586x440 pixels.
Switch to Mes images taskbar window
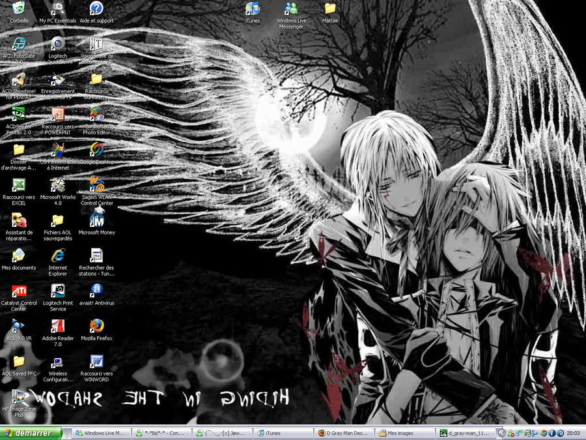coord(405,433)
